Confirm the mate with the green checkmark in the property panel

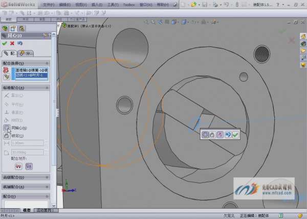(5, 43)
